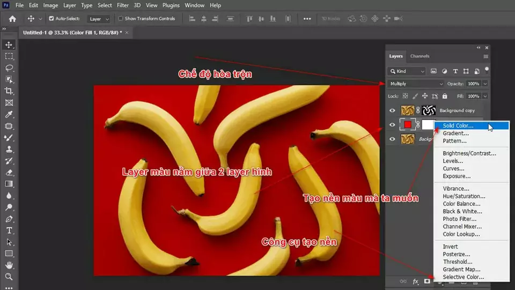Select the Object Selection tool
This screenshot has width=515, height=290.
[x=9, y=79]
